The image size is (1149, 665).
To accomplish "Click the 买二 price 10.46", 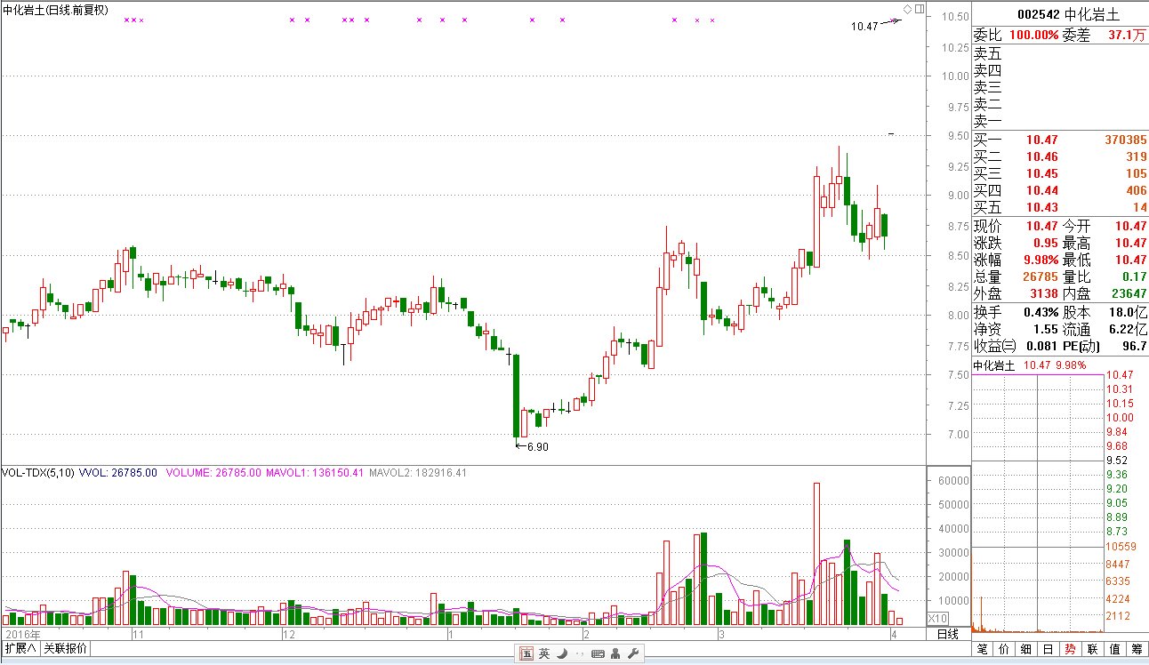I will point(1042,156).
